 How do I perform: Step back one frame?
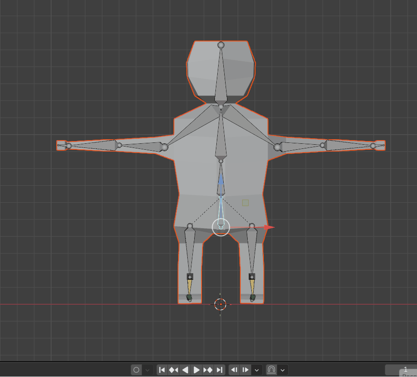click(x=234, y=370)
